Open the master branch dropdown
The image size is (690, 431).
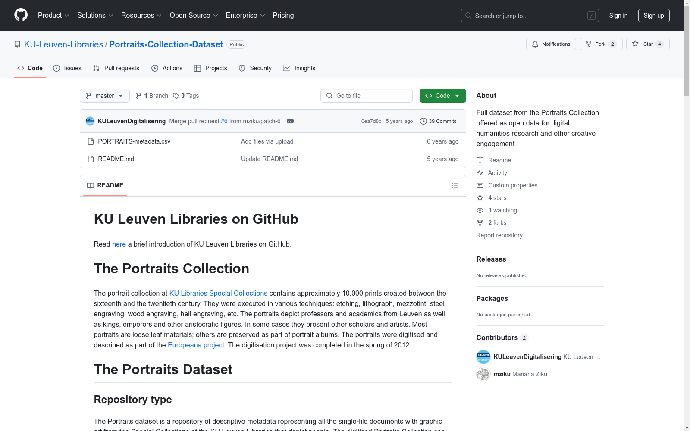(x=105, y=96)
